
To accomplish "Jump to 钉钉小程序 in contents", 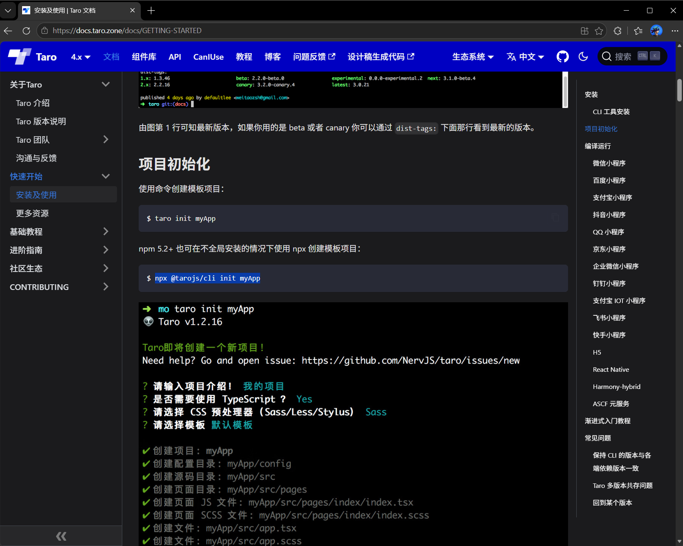I will (609, 283).
